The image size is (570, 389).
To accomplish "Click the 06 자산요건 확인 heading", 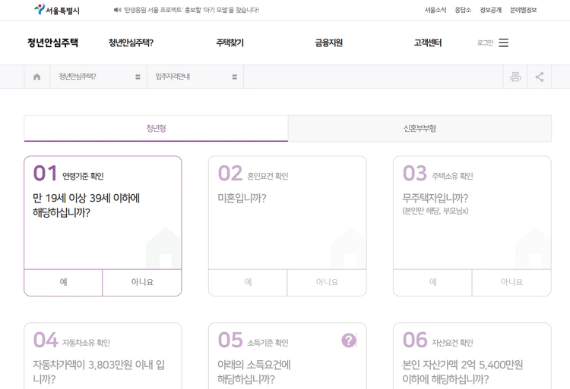I will pos(438,340).
